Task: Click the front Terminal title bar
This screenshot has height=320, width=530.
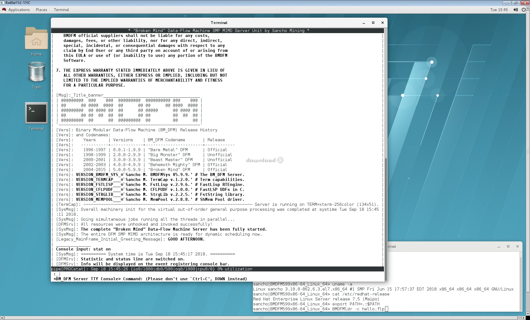Action: (x=219, y=23)
